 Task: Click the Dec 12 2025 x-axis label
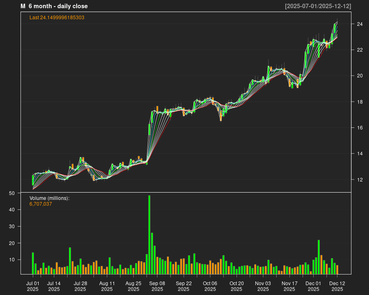coord(337,286)
